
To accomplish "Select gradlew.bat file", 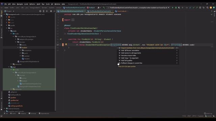I will (x=13, y=100).
